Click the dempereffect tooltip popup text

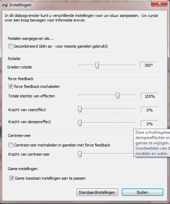[x=152, y=143]
